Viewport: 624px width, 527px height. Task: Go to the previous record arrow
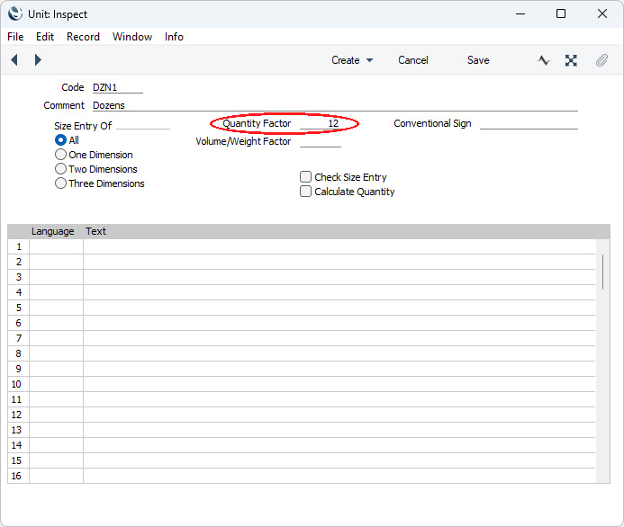click(14, 60)
